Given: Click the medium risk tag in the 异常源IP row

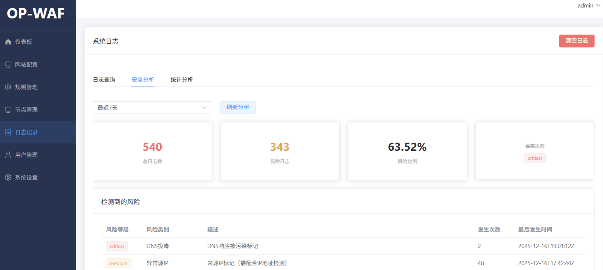Looking at the screenshot, I should [118, 263].
